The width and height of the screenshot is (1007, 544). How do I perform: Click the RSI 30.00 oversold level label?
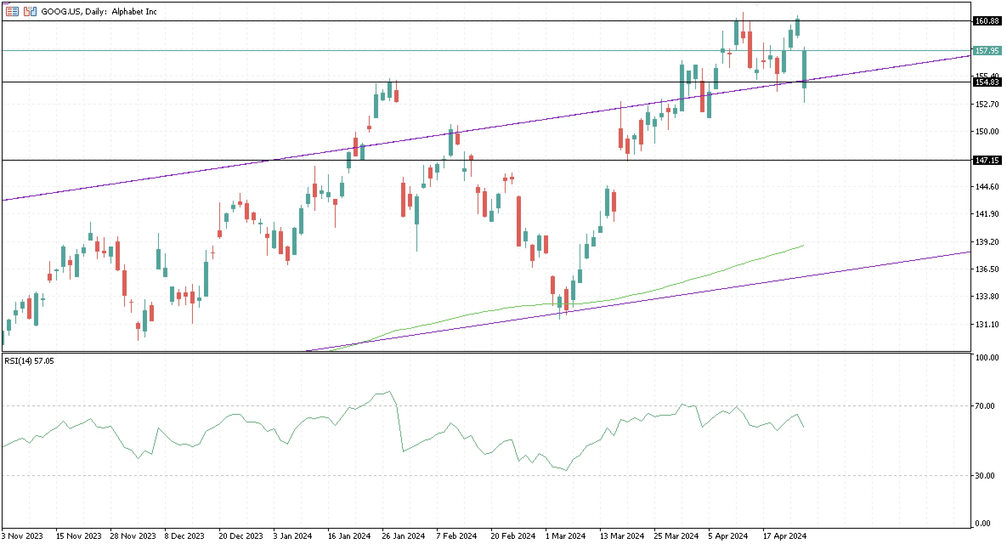984,476
